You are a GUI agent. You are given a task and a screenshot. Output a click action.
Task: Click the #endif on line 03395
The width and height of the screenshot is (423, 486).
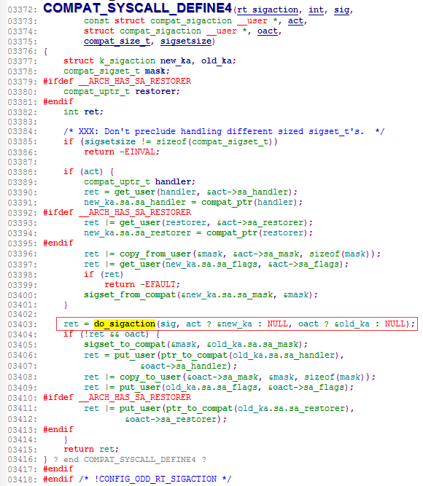point(58,243)
